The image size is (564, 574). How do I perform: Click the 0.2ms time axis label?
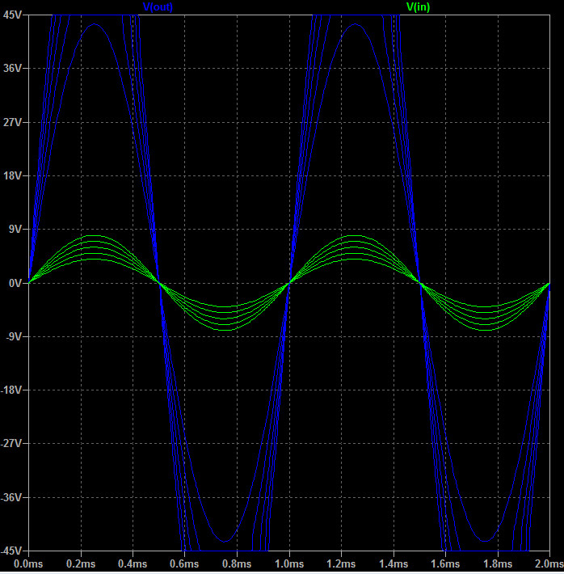click(x=81, y=563)
